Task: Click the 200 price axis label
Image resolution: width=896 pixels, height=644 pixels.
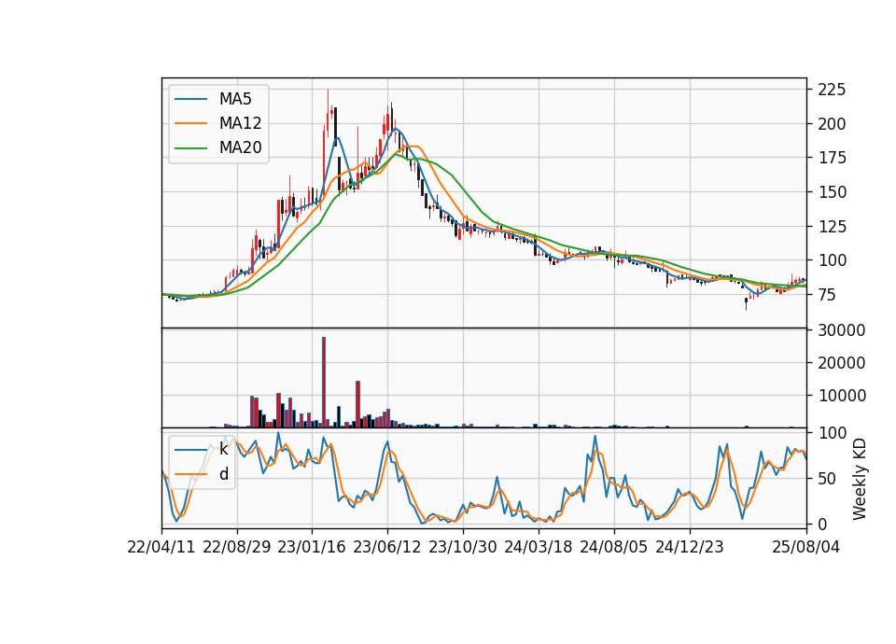Action: tap(832, 124)
